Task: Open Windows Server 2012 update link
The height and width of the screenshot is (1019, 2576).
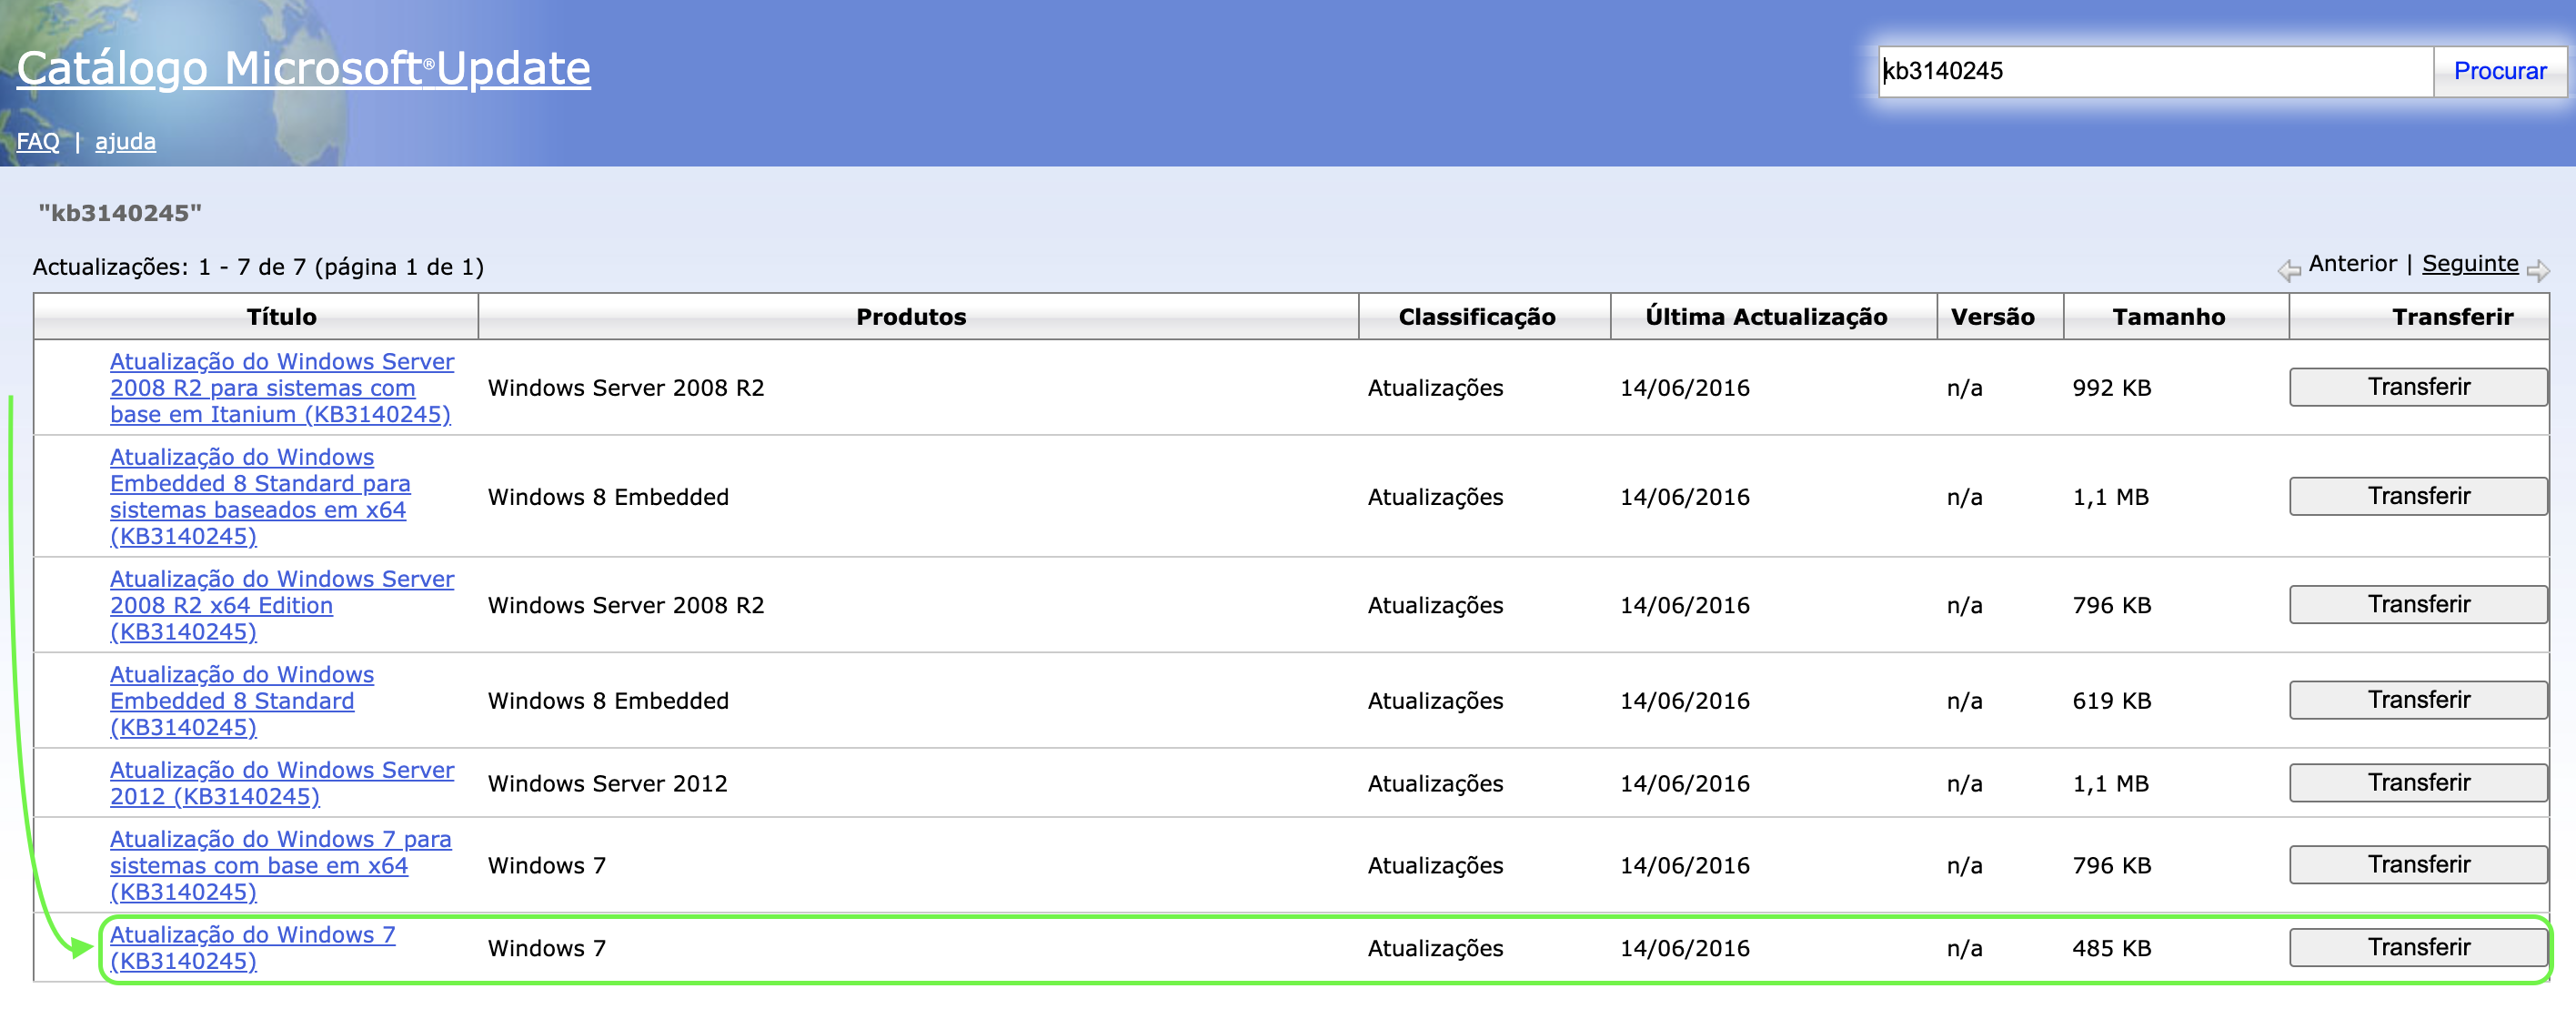Action: point(282,783)
